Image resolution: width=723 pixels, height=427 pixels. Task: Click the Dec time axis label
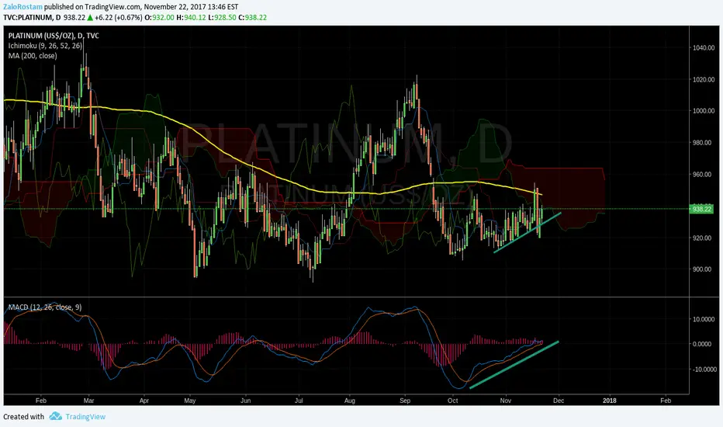[x=559, y=401]
